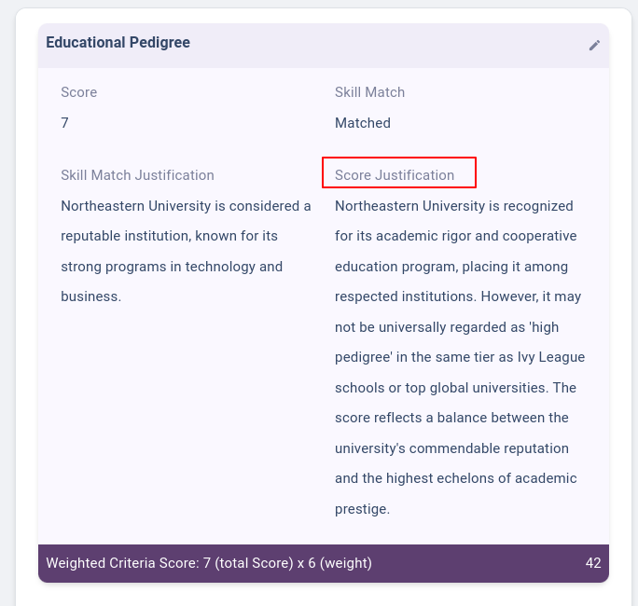
Task: Click the Skill Match Justification label
Action: [137, 175]
